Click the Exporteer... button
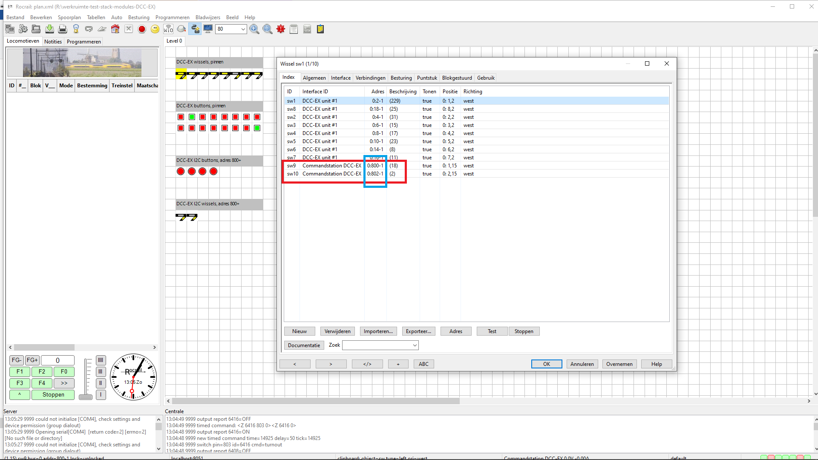Viewport: 818px width, 460px height. (x=418, y=331)
